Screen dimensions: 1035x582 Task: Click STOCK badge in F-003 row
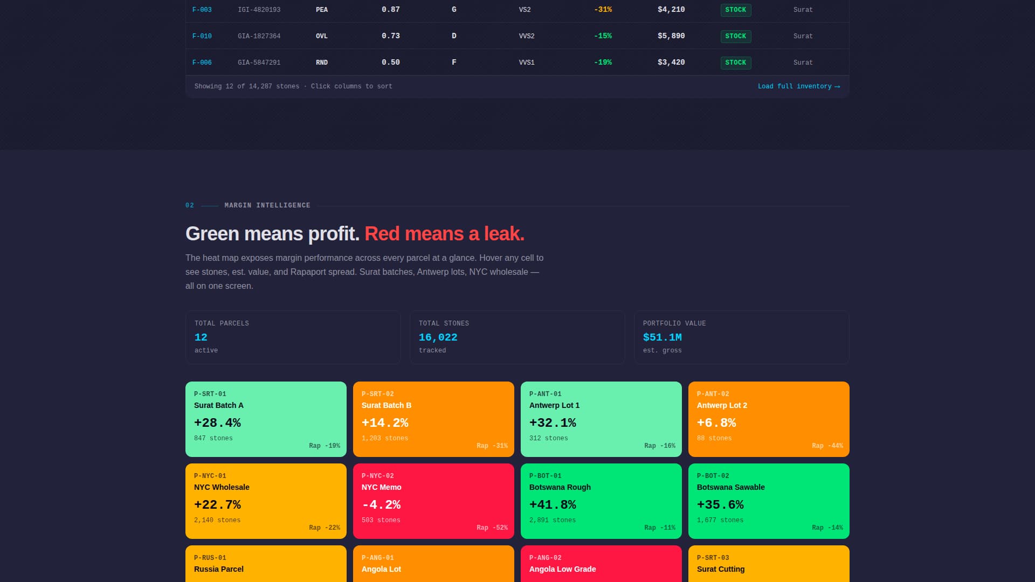click(735, 10)
